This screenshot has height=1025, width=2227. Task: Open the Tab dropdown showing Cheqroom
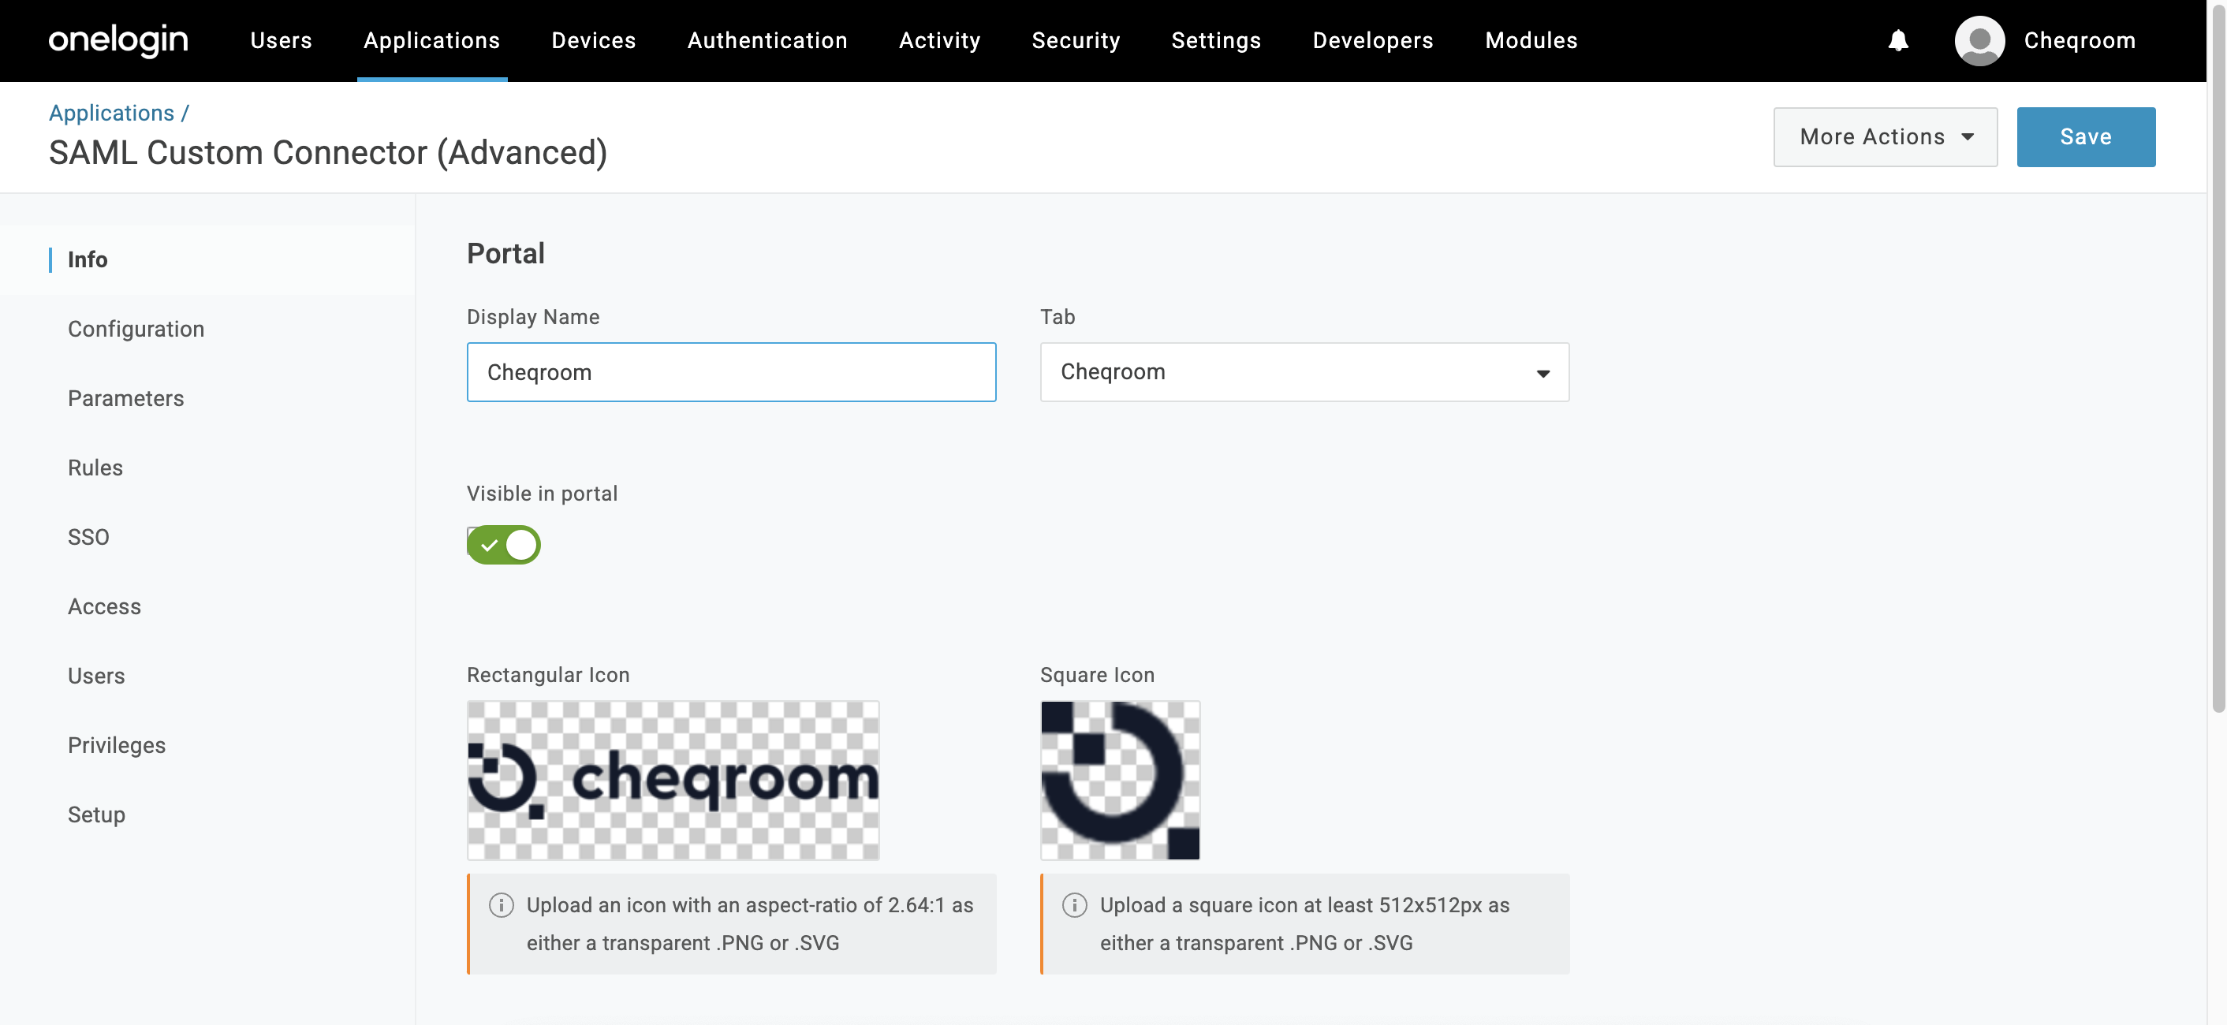(x=1304, y=372)
